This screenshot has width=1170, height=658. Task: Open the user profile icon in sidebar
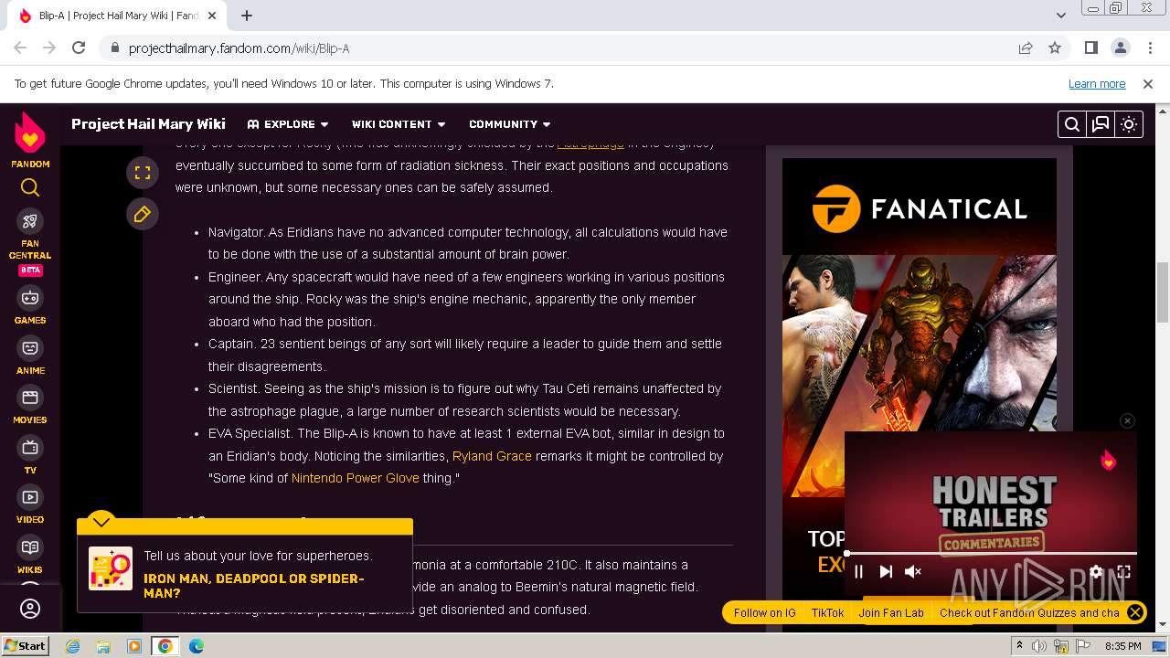tap(30, 609)
